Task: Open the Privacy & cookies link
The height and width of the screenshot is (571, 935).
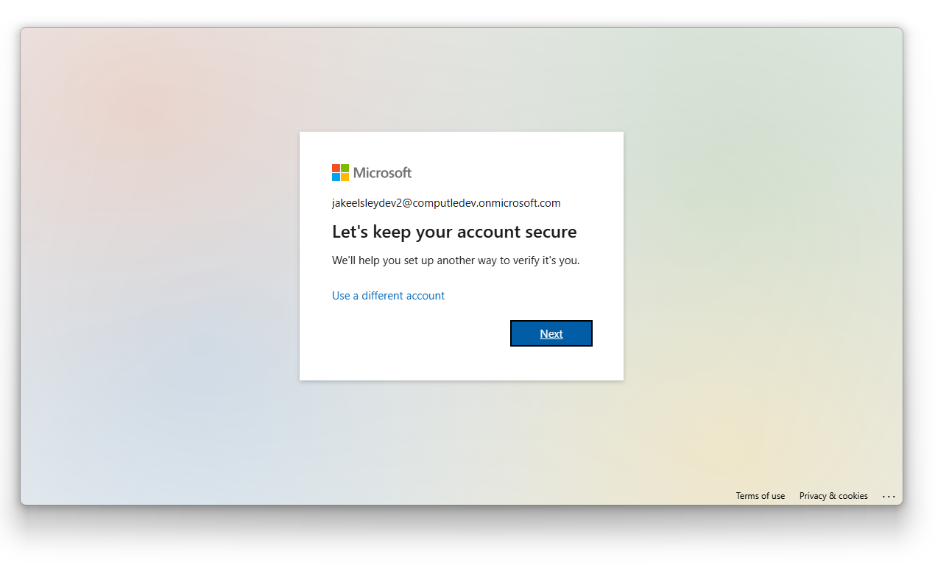Action: pos(833,496)
